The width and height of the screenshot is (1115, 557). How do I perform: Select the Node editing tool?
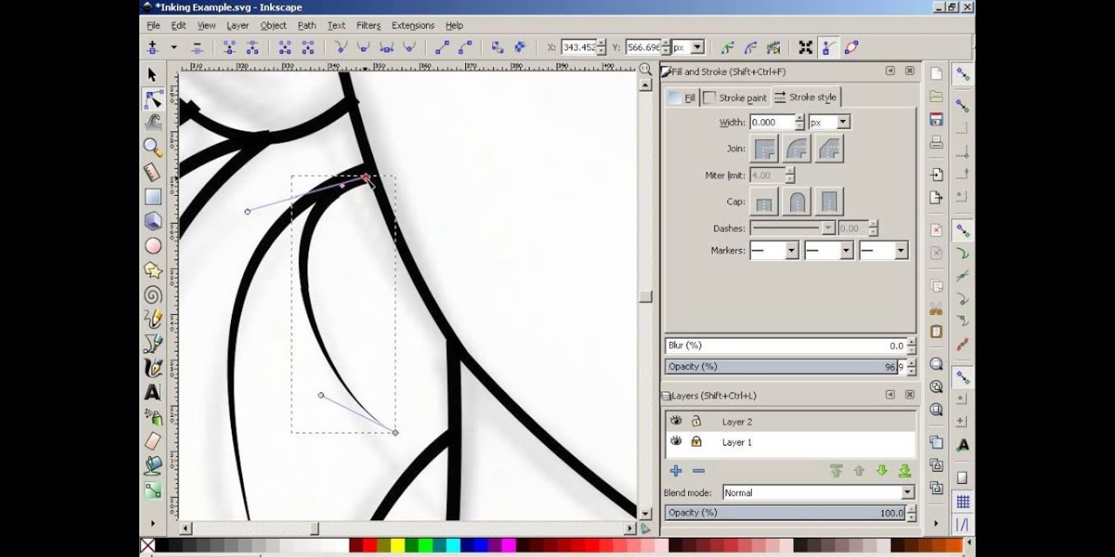tap(151, 99)
